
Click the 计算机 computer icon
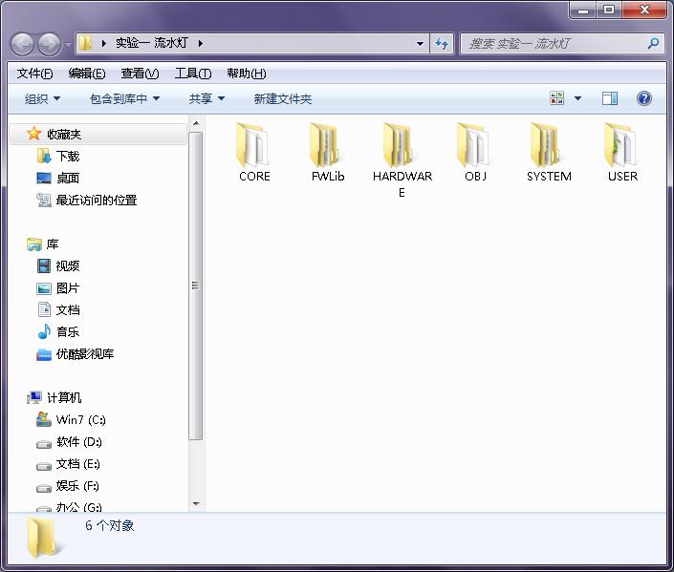(x=34, y=397)
